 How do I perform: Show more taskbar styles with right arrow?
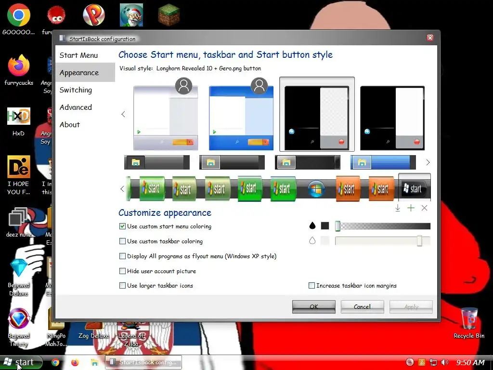[x=428, y=162]
